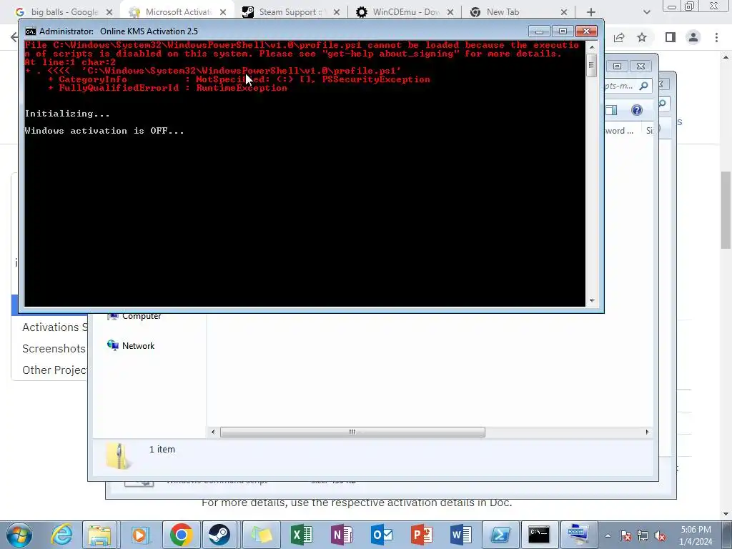732x549 pixels.
Task: Open Windows PowerShell taskbar icon
Action: point(500,535)
